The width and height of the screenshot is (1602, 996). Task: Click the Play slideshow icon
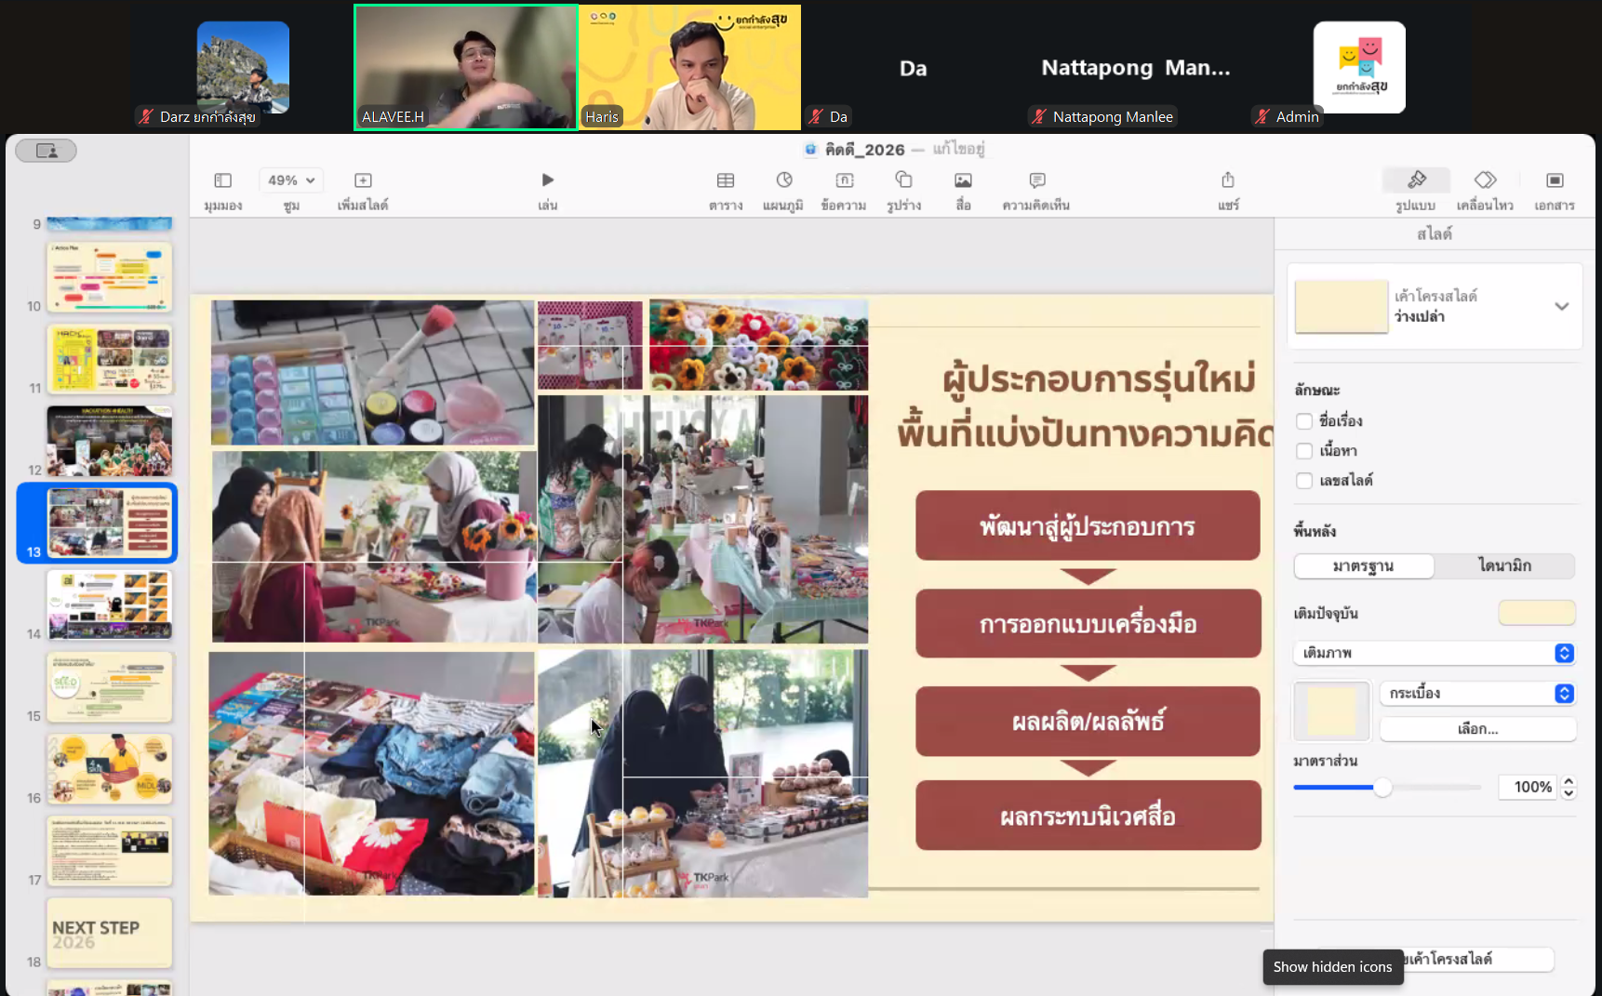point(547,180)
